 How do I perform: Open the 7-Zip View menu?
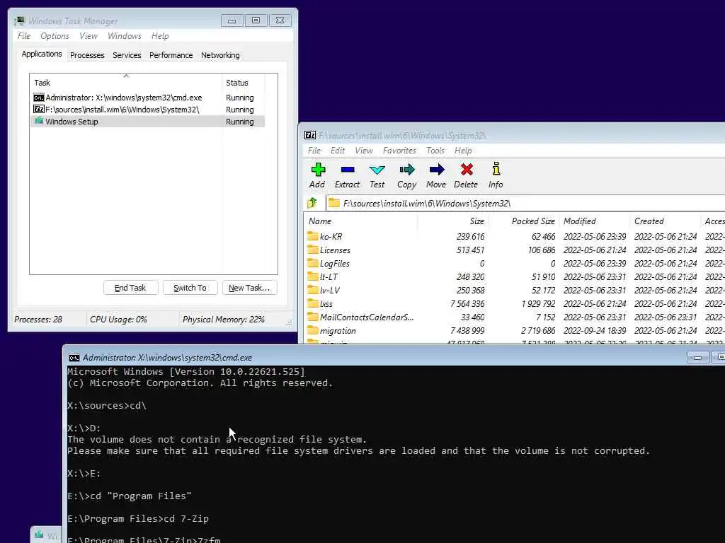(x=364, y=151)
